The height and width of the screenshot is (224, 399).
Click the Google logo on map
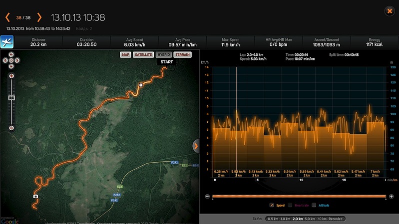pos(9,221)
